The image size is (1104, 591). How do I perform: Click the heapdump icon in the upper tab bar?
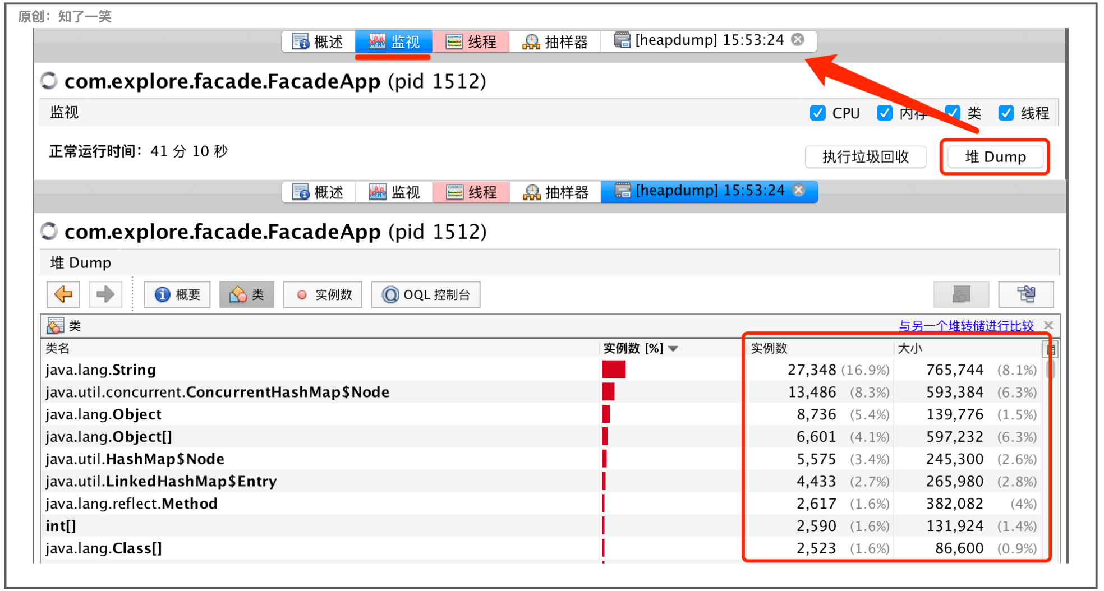coord(622,40)
